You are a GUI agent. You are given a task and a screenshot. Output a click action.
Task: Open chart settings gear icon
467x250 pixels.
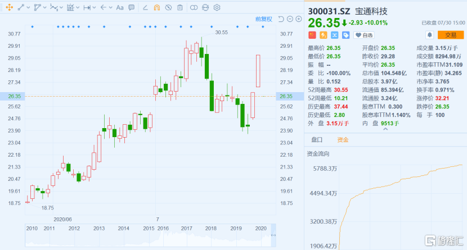pyautogui.click(x=217, y=7)
